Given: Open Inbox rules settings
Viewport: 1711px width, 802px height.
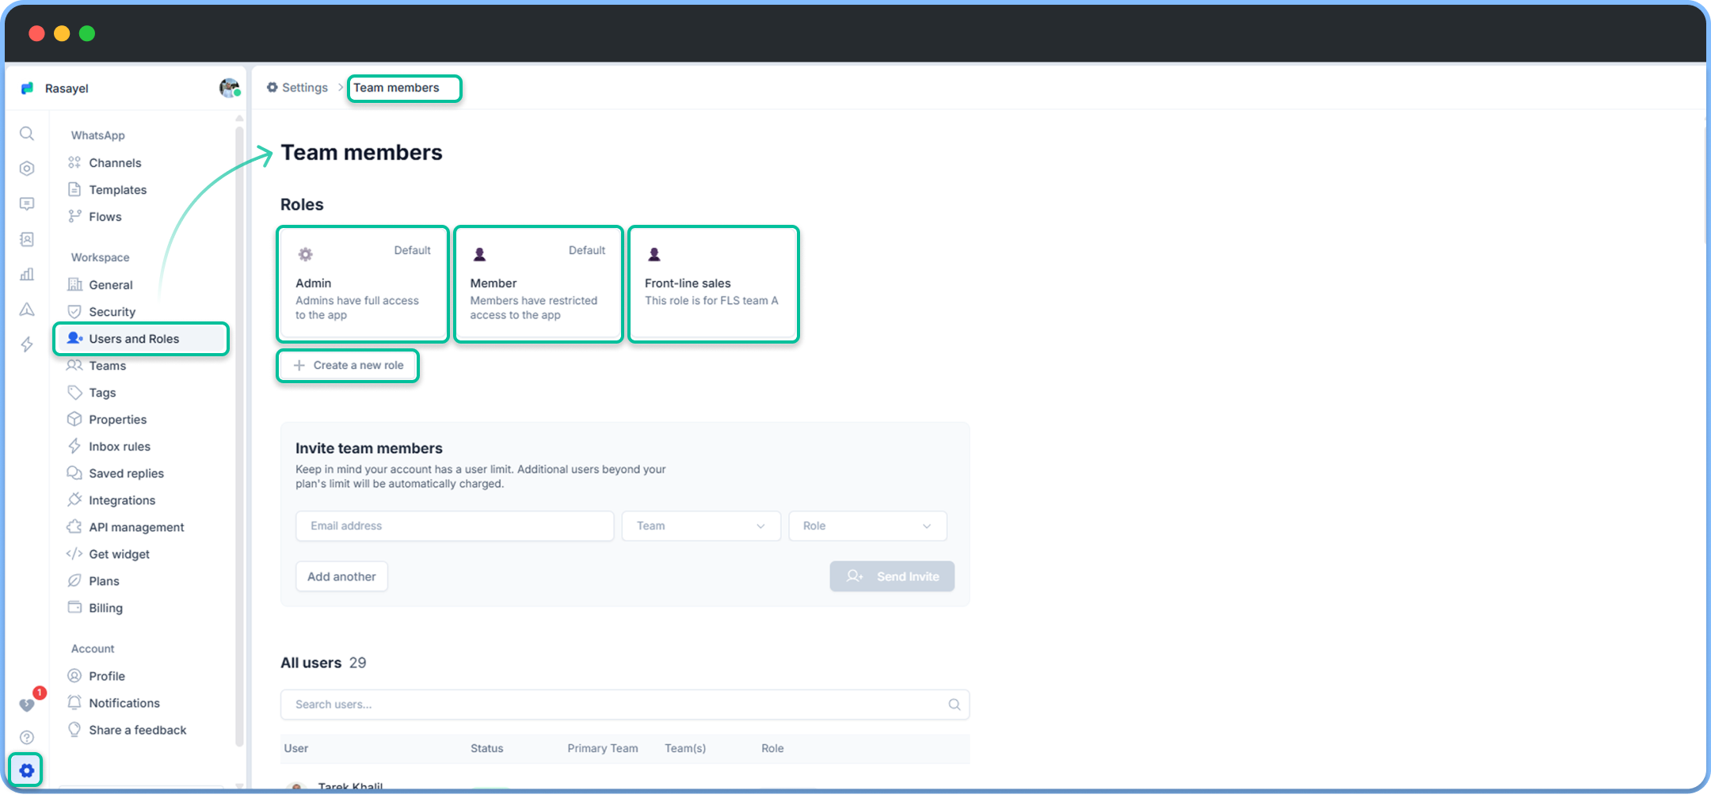Looking at the screenshot, I should [120, 447].
